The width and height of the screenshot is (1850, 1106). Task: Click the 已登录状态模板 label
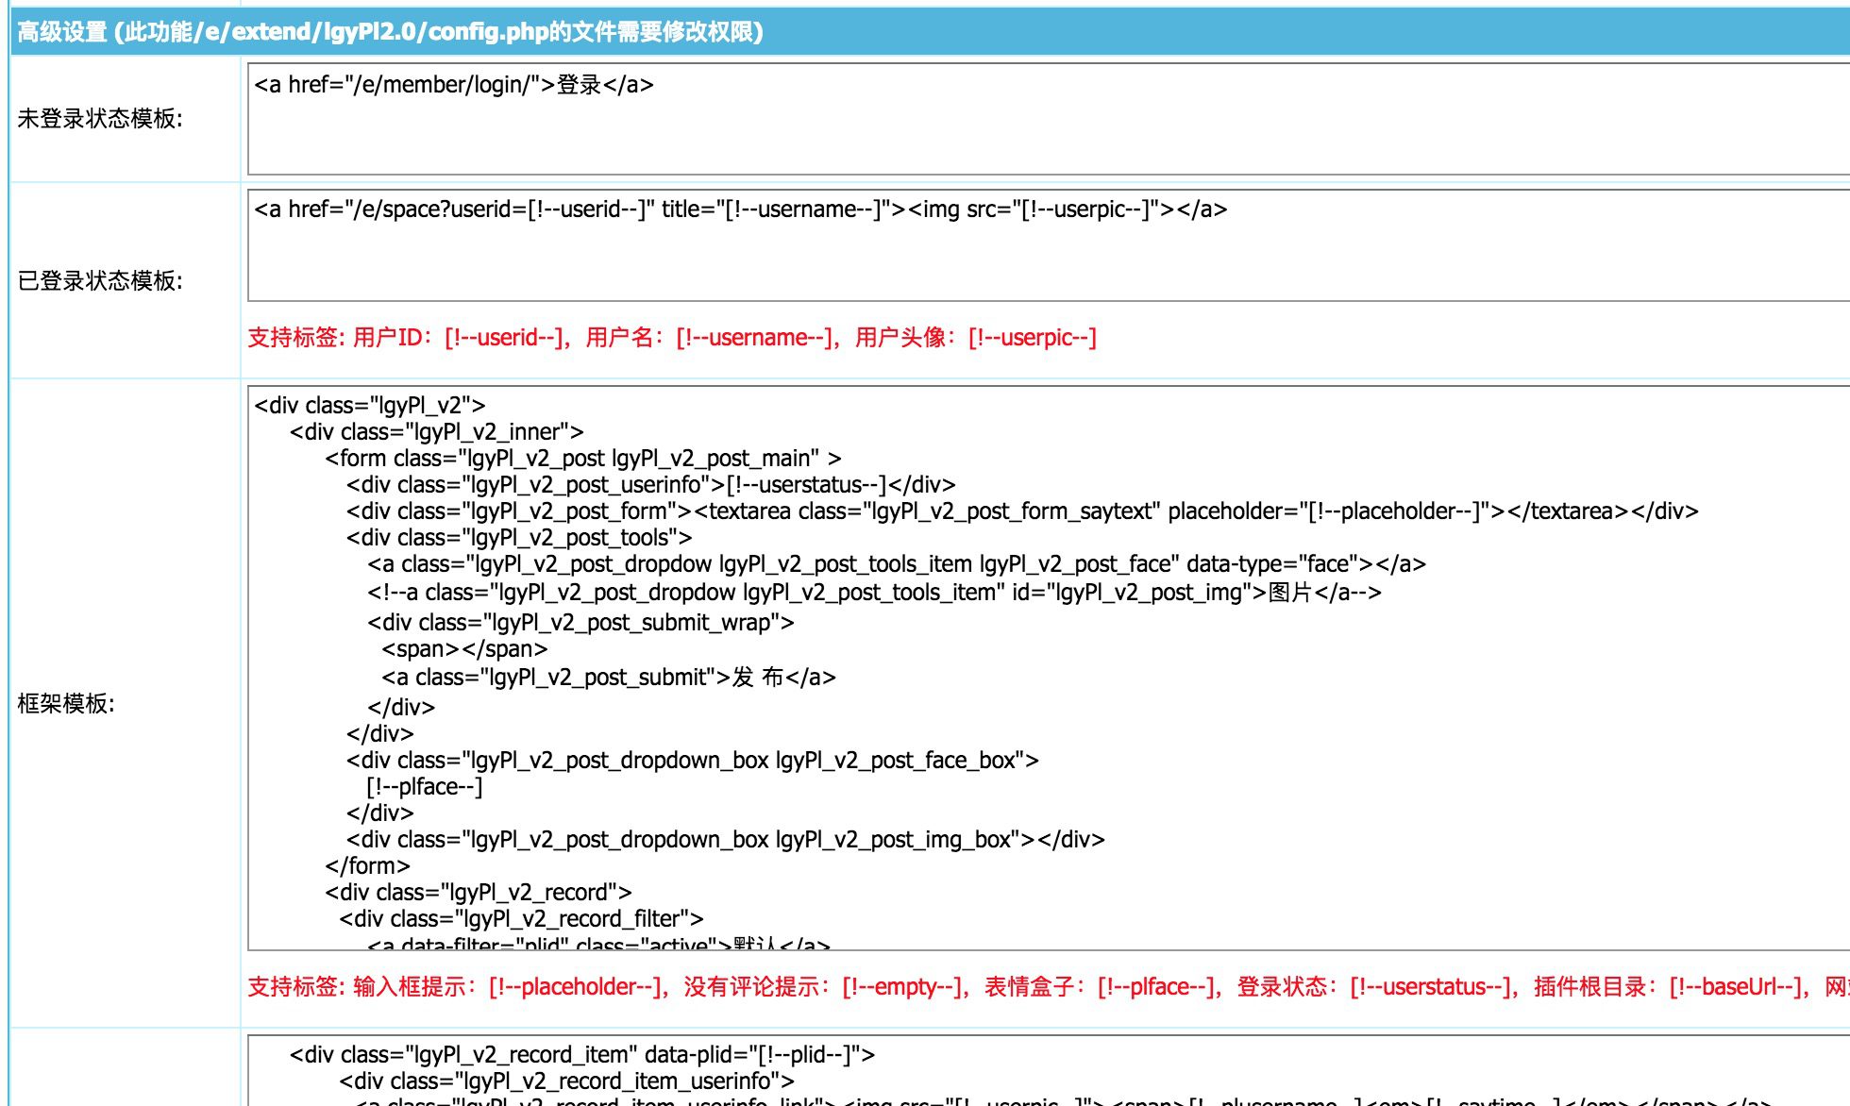click(100, 281)
